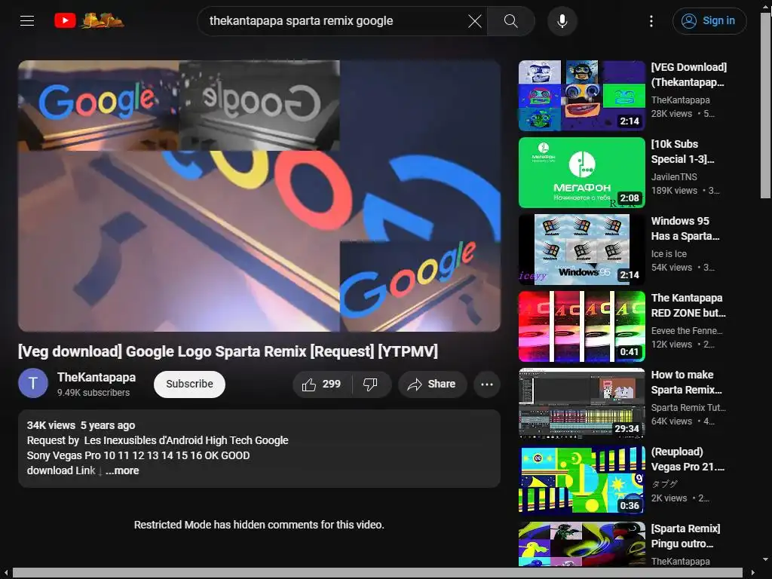Focus the search input field
This screenshot has height=579, width=772.
(335, 21)
